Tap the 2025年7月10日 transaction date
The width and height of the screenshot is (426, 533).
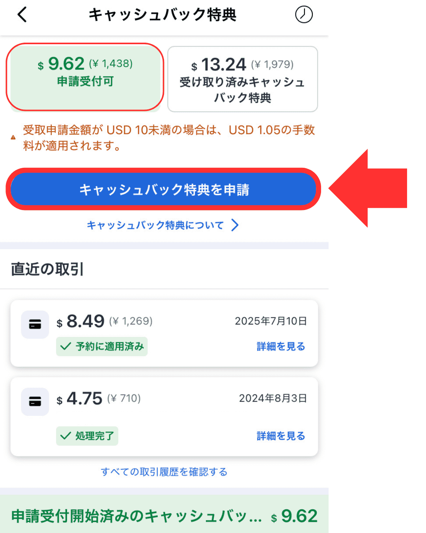271,321
